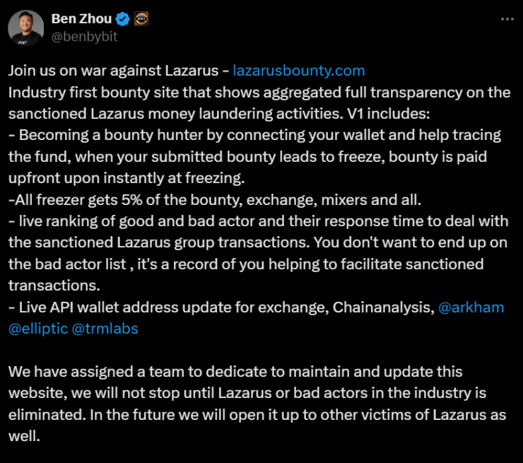Click the 'All freezer gets 5%' line
This screenshot has height=463, width=523.
215,200
